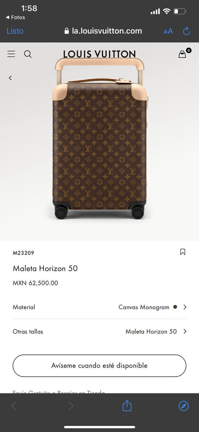
Task: Open the AA reader text options
Action: pos(168,31)
